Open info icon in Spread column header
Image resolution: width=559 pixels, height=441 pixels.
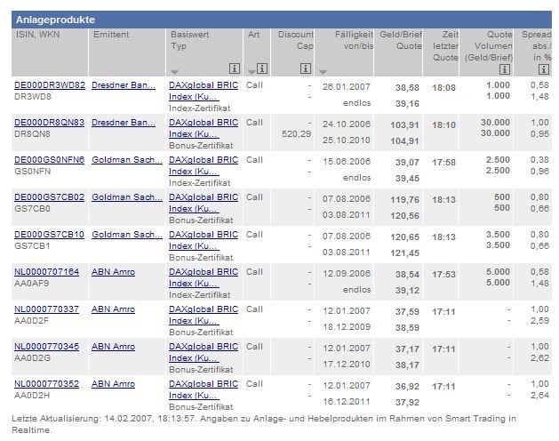tap(544, 68)
